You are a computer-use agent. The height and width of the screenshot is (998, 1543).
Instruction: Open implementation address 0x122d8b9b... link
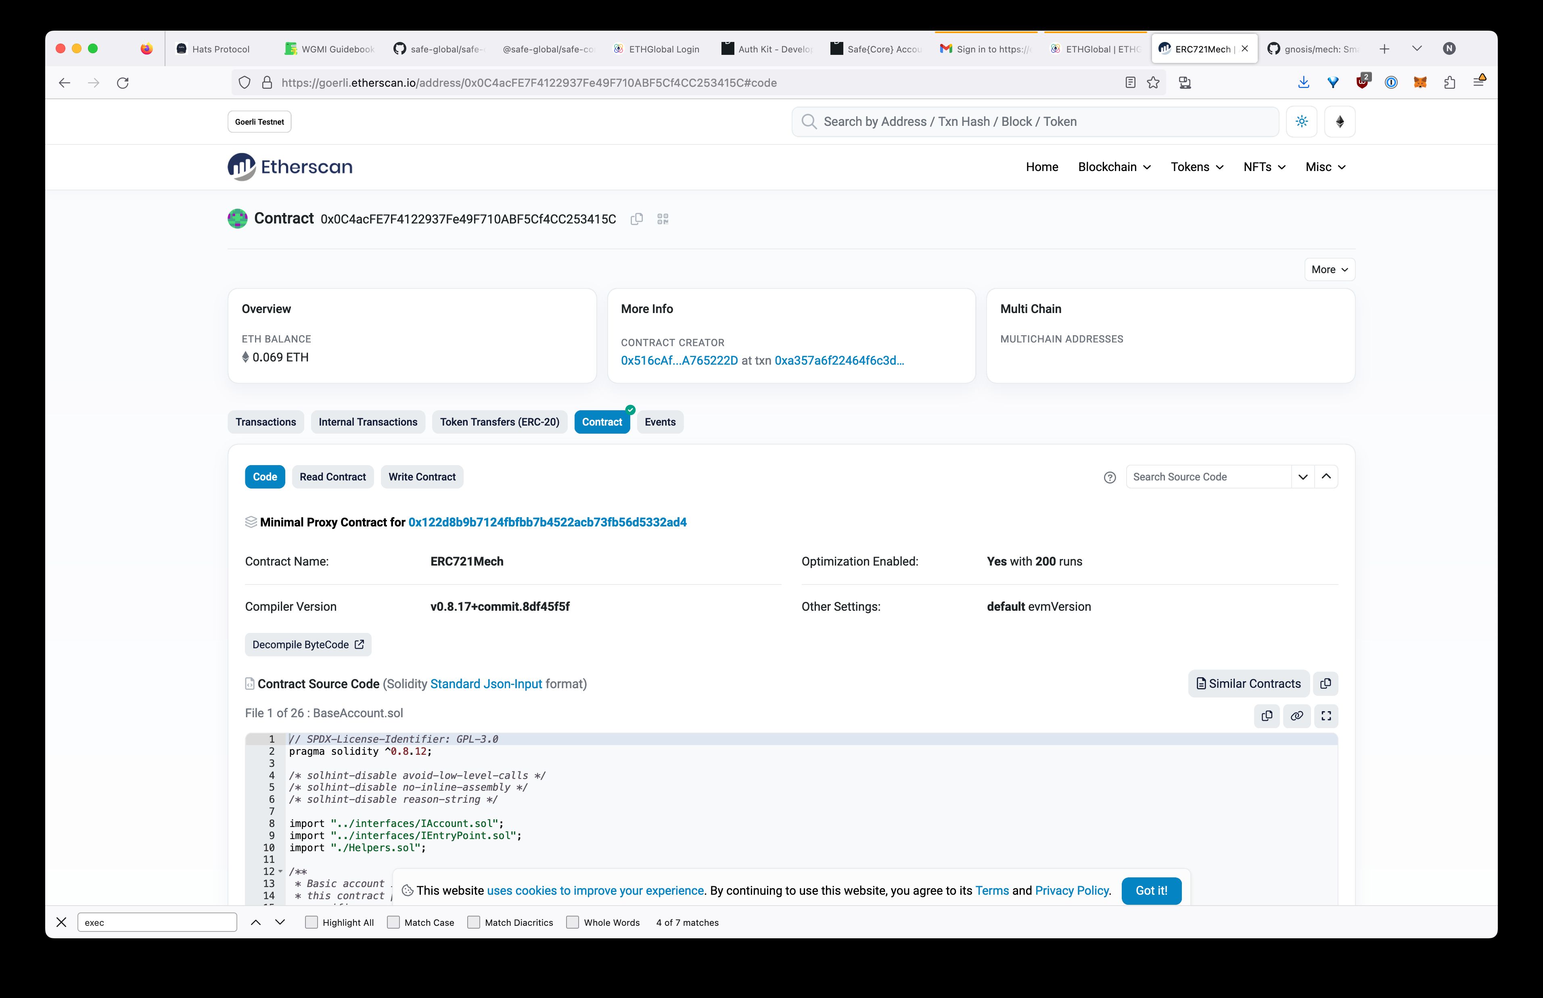click(x=548, y=522)
